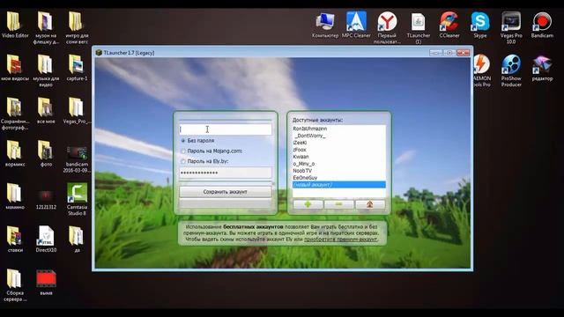The height and width of the screenshot is (317, 564).
Task: Open the DirectX10 HTML file
Action: (x=46, y=239)
